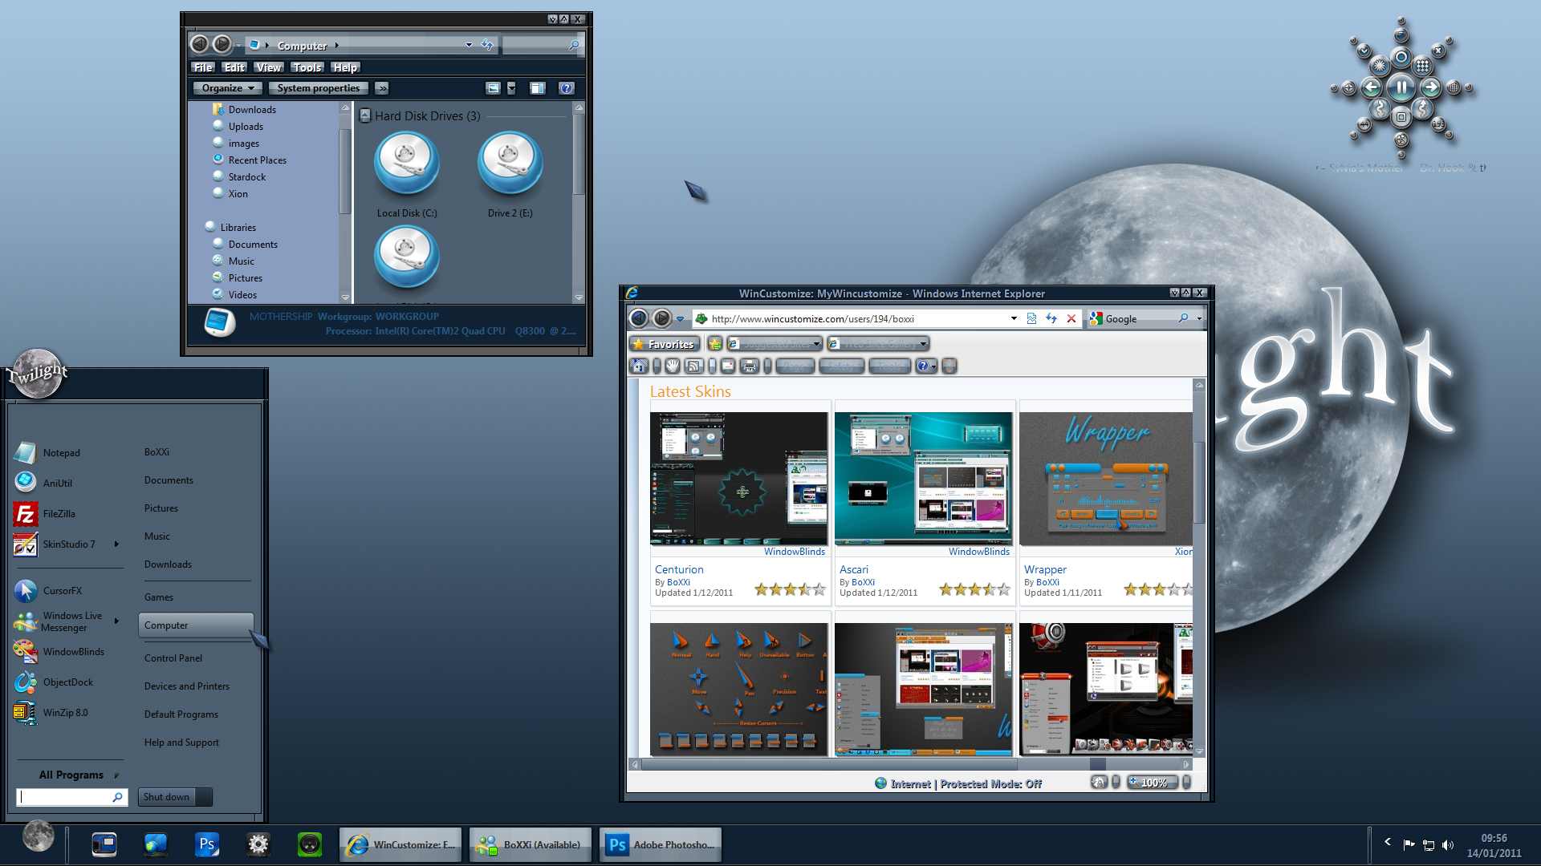Add to Favorites bar star icon
Image resolution: width=1541 pixels, height=866 pixels.
pos(714,344)
